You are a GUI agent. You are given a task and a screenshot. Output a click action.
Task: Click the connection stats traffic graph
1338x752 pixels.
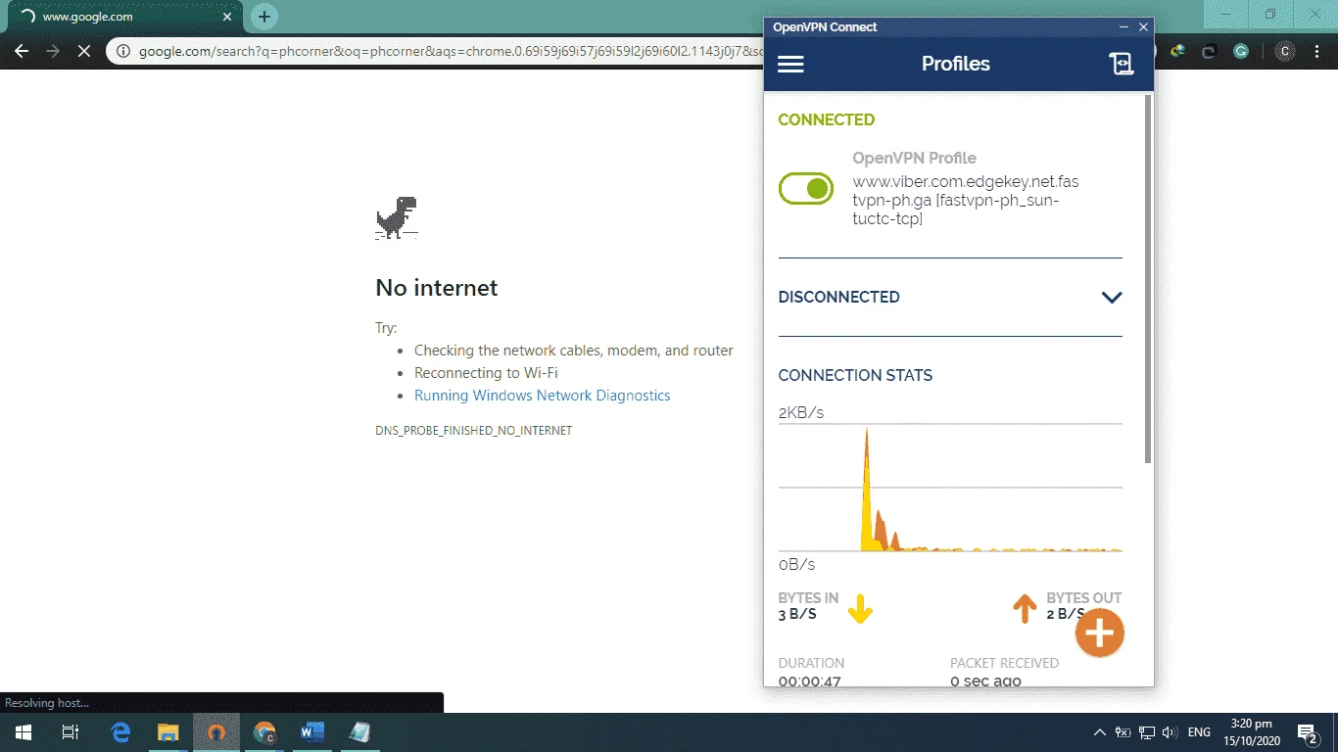pos(950,489)
